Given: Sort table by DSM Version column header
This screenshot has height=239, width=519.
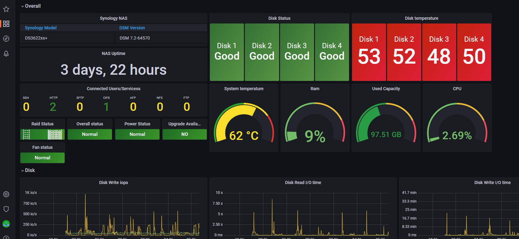Looking at the screenshot, I should (x=132, y=28).
